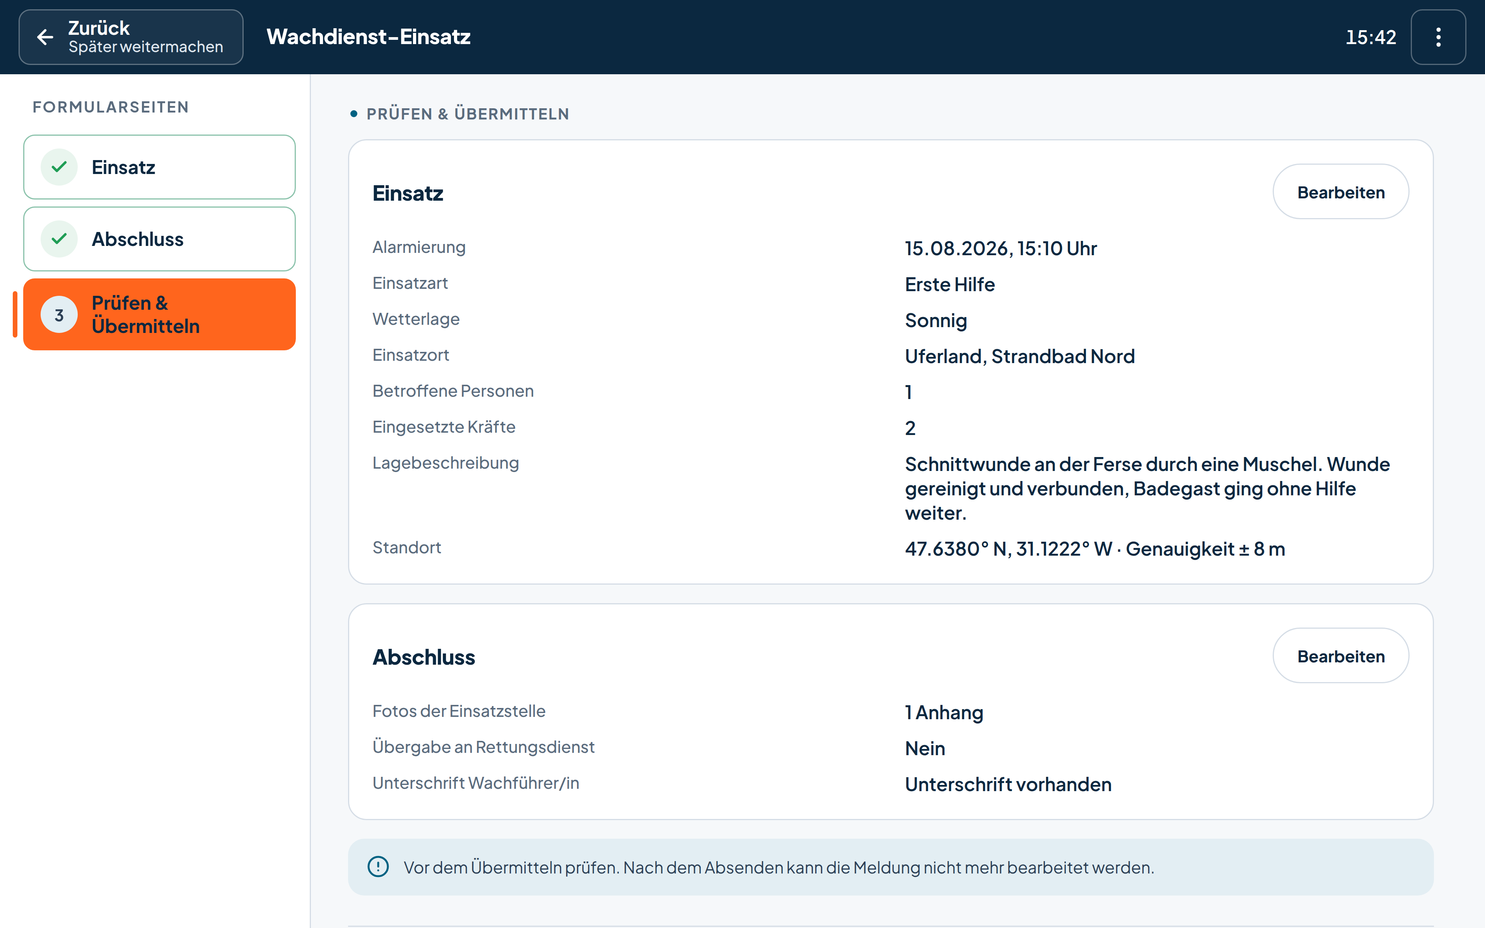Click the back arrow icon
1485x928 pixels.
pos(45,38)
